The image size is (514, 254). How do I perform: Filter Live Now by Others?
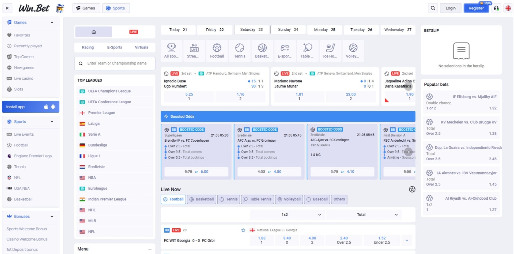pos(339,199)
